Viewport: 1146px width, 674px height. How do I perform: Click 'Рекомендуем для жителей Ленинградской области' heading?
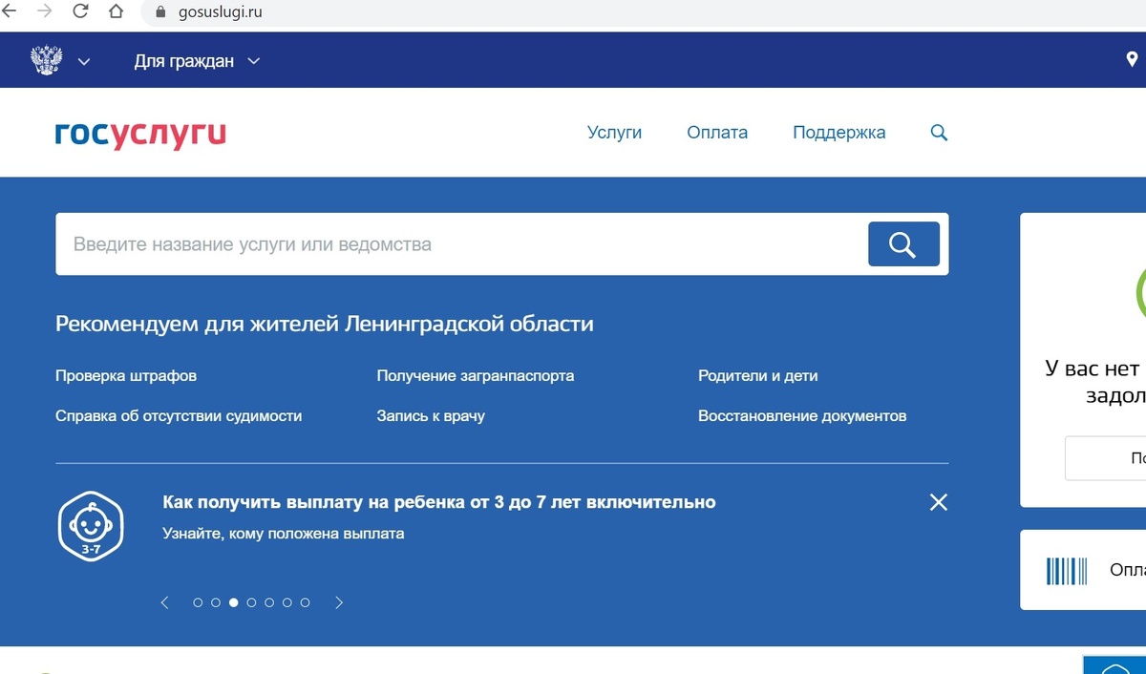pos(325,324)
